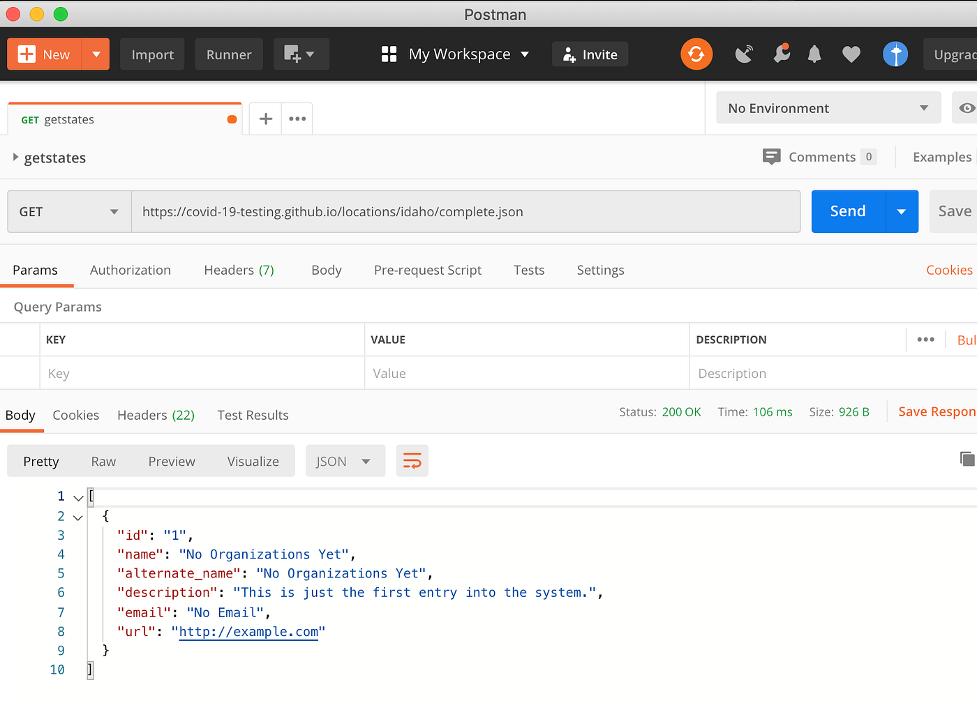
Task: Click the query param Value field
Action: click(x=527, y=373)
